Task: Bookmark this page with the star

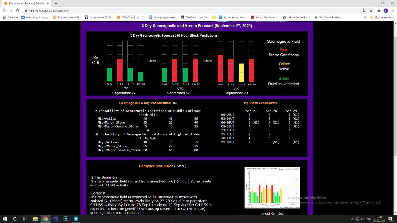Action: (x=371, y=11)
